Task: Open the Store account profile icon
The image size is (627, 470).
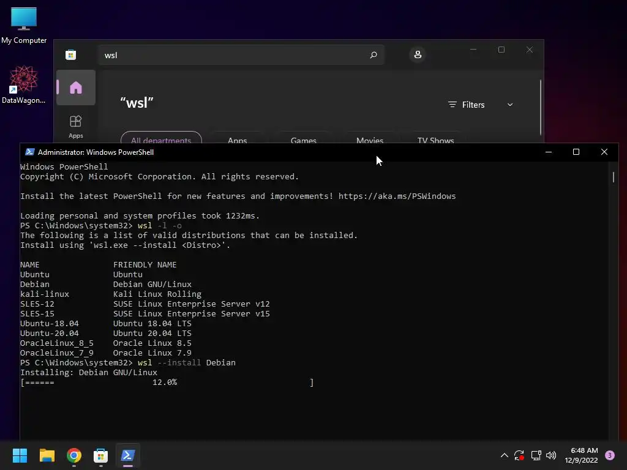Action: pyautogui.click(x=418, y=54)
